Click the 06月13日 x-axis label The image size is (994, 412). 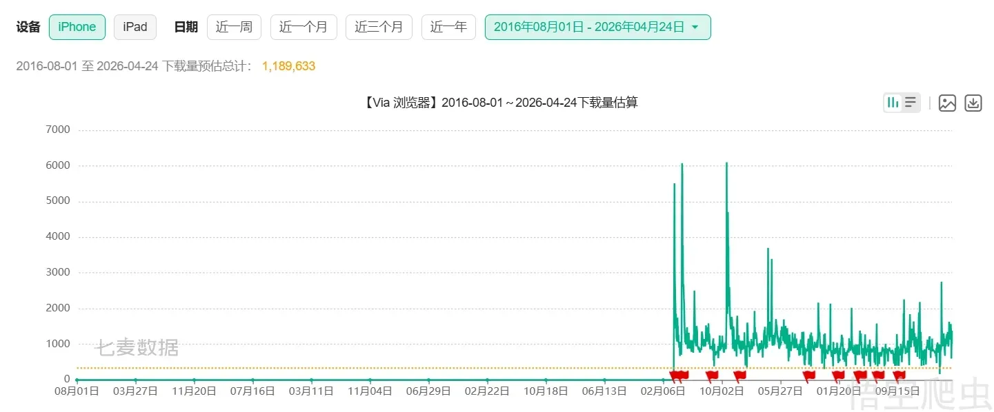[x=604, y=391]
